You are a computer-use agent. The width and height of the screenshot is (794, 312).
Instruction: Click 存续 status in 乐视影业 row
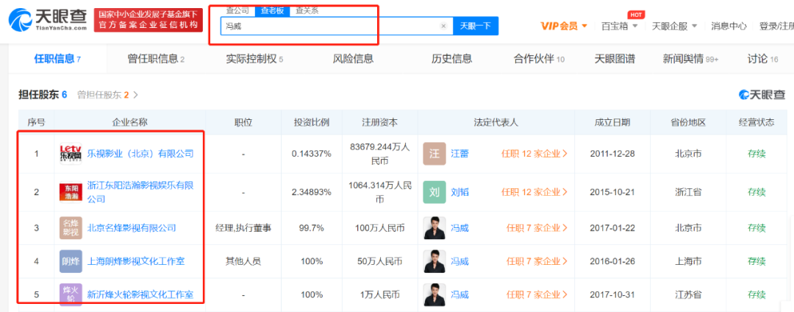[757, 154]
